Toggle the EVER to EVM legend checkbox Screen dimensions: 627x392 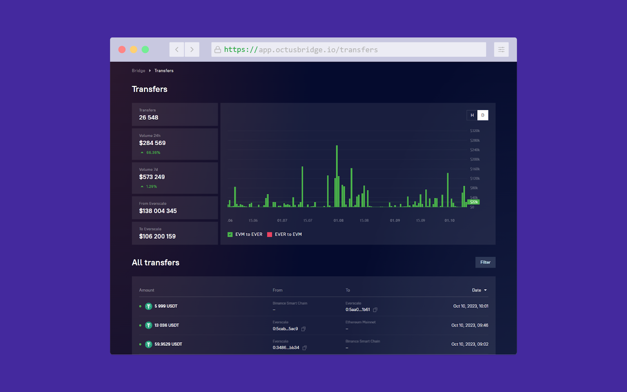270,234
